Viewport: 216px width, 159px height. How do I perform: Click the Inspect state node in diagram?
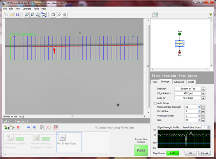[x=180, y=44]
